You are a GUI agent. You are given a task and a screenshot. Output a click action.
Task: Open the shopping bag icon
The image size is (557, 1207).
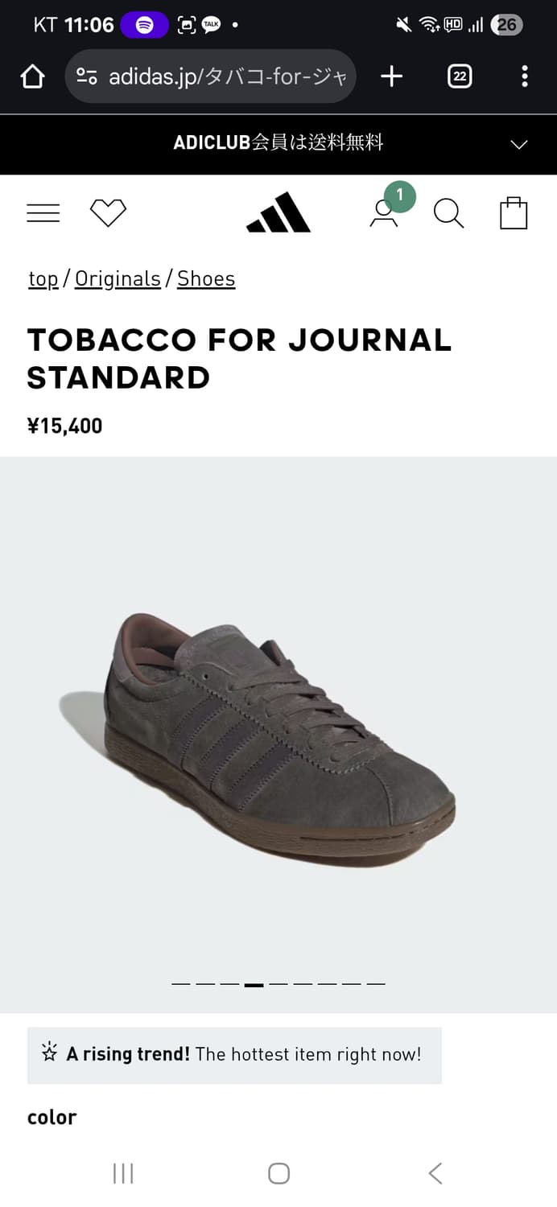pyautogui.click(x=514, y=213)
